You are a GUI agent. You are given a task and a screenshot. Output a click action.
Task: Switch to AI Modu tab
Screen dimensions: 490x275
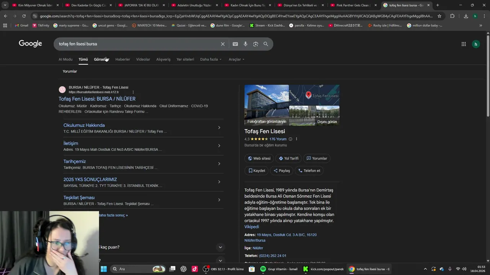65,59
